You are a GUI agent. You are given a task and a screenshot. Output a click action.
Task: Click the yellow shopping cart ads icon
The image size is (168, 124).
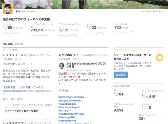tap(160, 58)
